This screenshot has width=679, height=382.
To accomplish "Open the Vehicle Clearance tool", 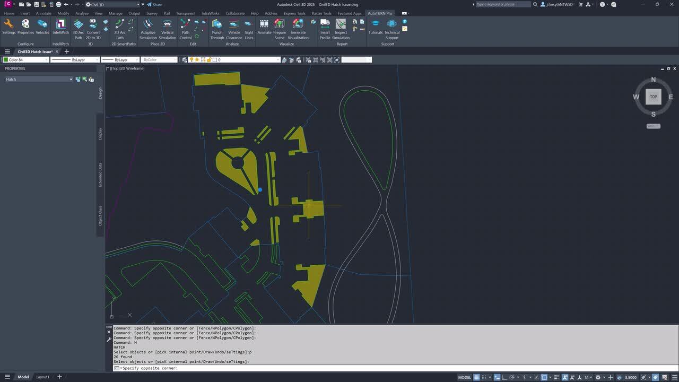I will click(234, 29).
